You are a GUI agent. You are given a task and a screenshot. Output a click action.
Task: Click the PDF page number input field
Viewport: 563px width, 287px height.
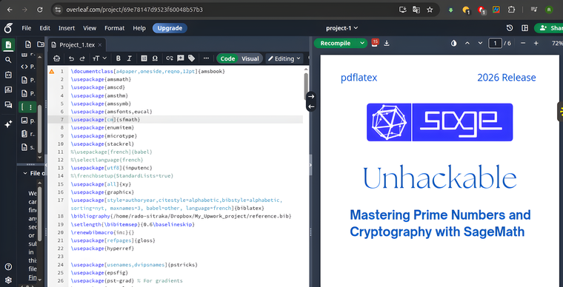[x=495, y=44]
